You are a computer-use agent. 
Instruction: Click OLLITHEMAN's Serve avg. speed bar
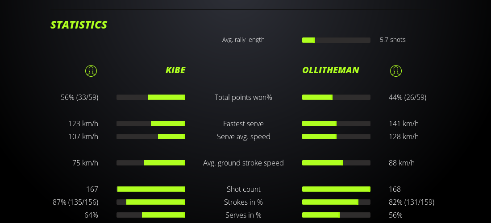click(x=336, y=136)
